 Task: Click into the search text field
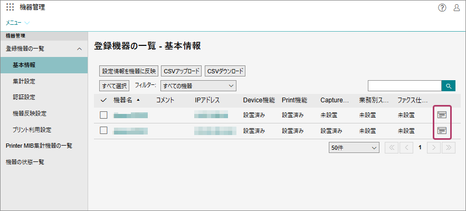click(x=404, y=86)
